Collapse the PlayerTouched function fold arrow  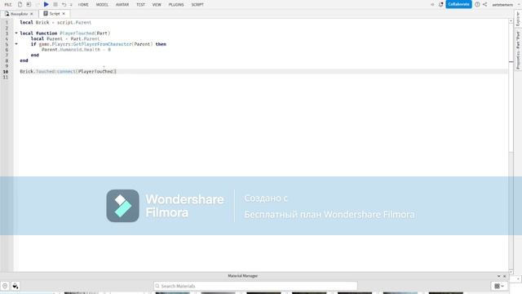tap(16, 33)
